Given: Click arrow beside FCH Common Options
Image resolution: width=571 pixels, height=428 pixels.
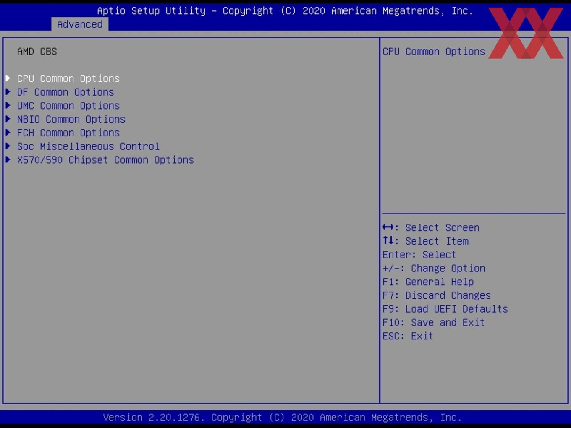Looking at the screenshot, I should pyautogui.click(x=8, y=132).
